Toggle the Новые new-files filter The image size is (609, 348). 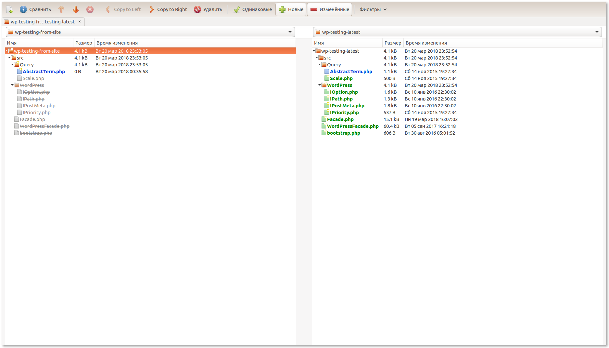(x=291, y=9)
